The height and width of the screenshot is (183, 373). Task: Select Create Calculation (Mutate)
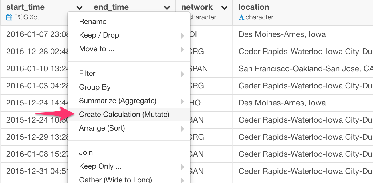click(124, 115)
